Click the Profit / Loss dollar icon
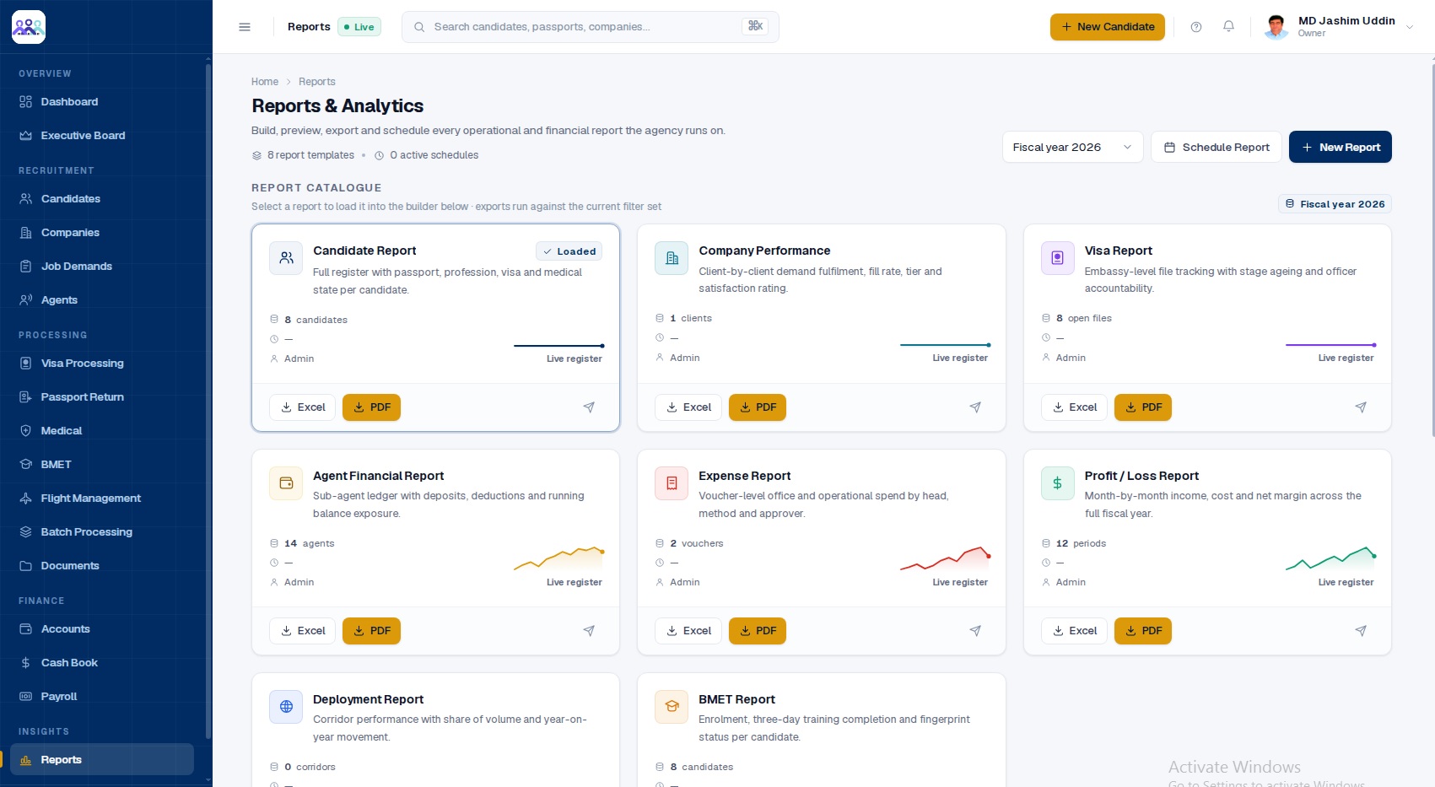The height and width of the screenshot is (787, 1435). (x=1058, y=483)
